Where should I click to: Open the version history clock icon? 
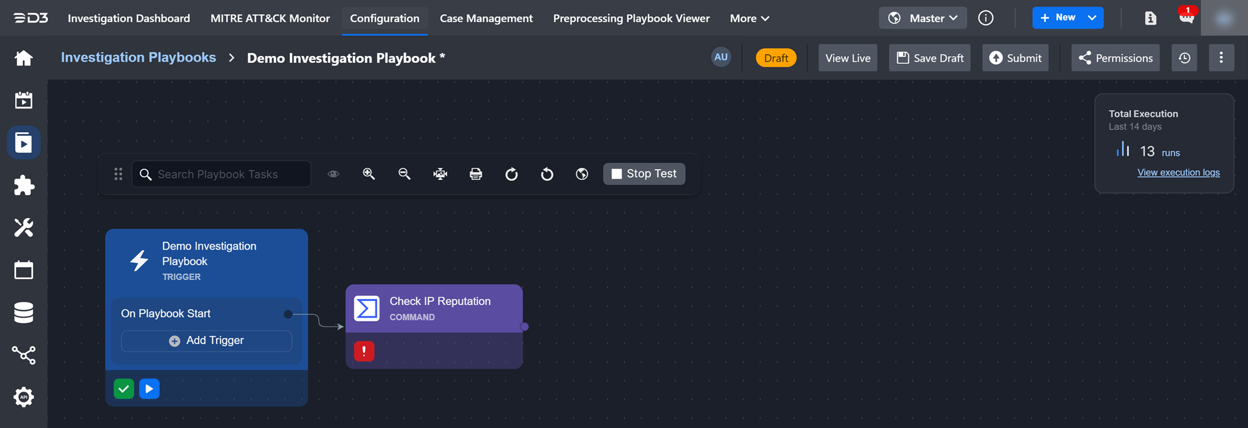coord(1184,58)
